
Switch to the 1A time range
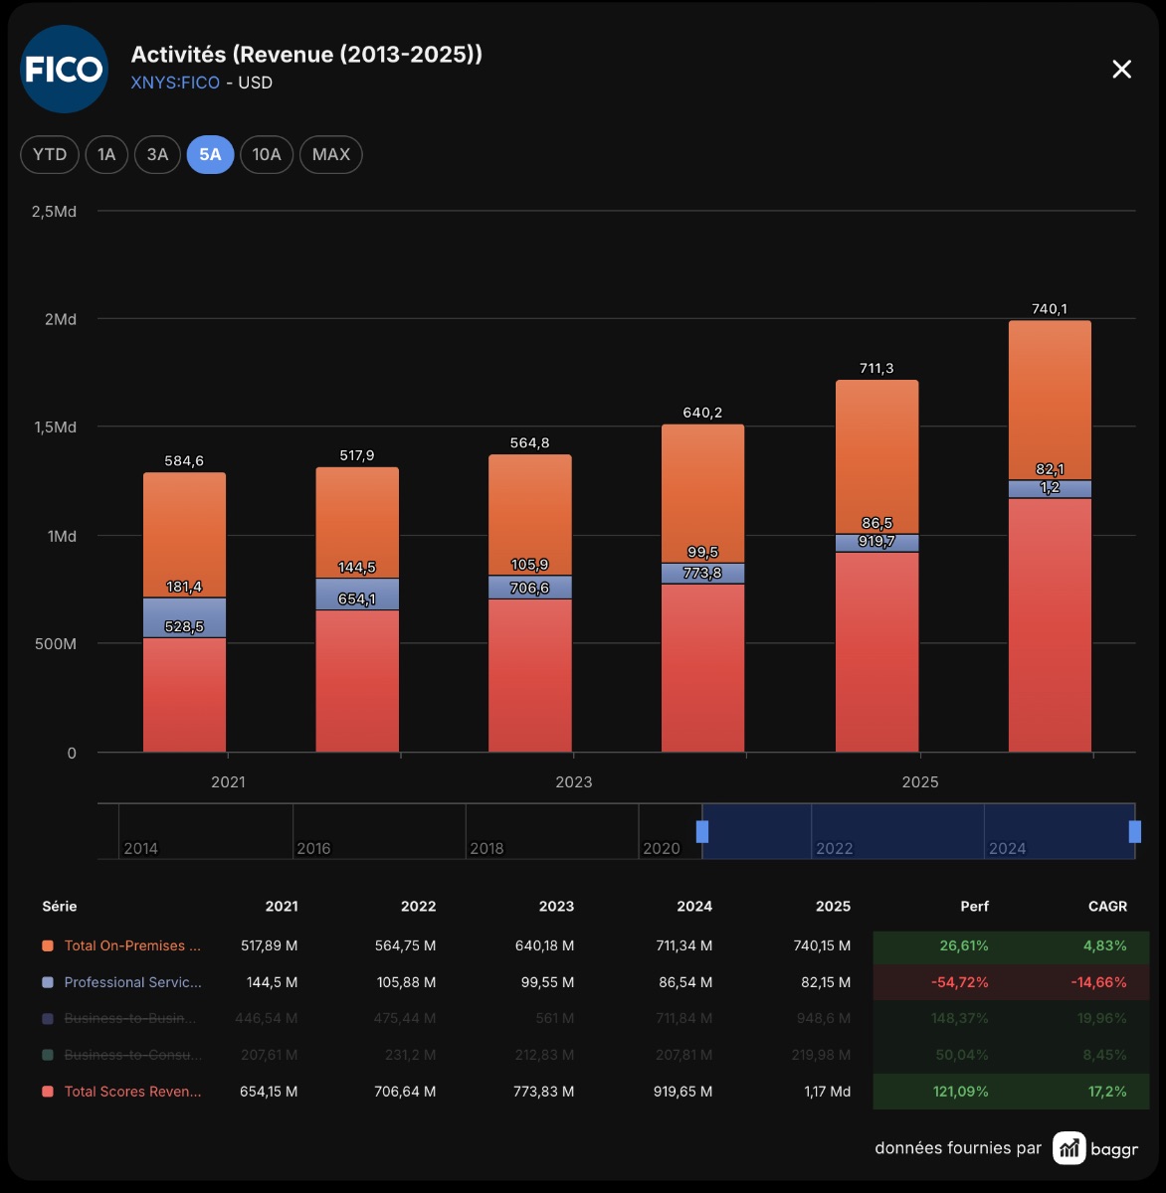pos(106,154)
